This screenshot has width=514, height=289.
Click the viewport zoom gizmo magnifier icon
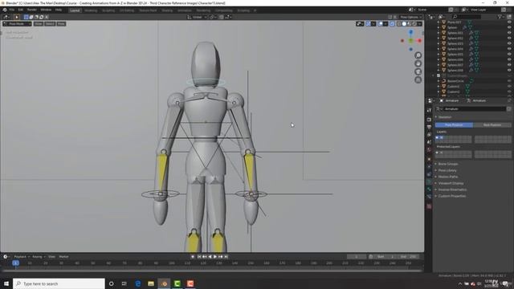point(418,55)
